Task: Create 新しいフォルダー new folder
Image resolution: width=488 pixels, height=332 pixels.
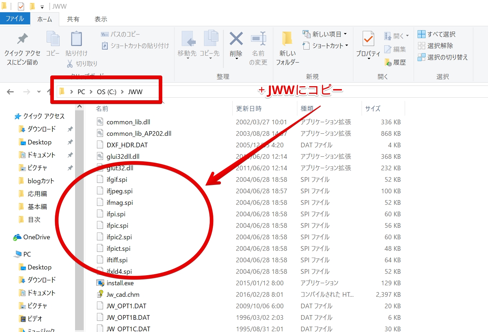Action: pos(287,48)
